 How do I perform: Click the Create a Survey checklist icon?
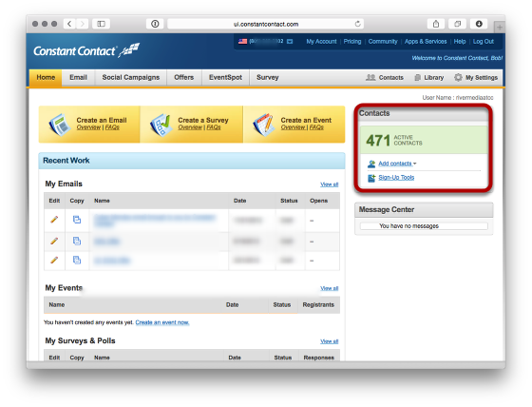161,125
